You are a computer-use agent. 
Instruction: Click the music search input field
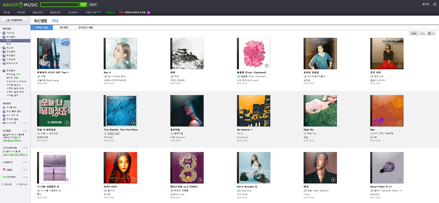(x=58, y=5)
